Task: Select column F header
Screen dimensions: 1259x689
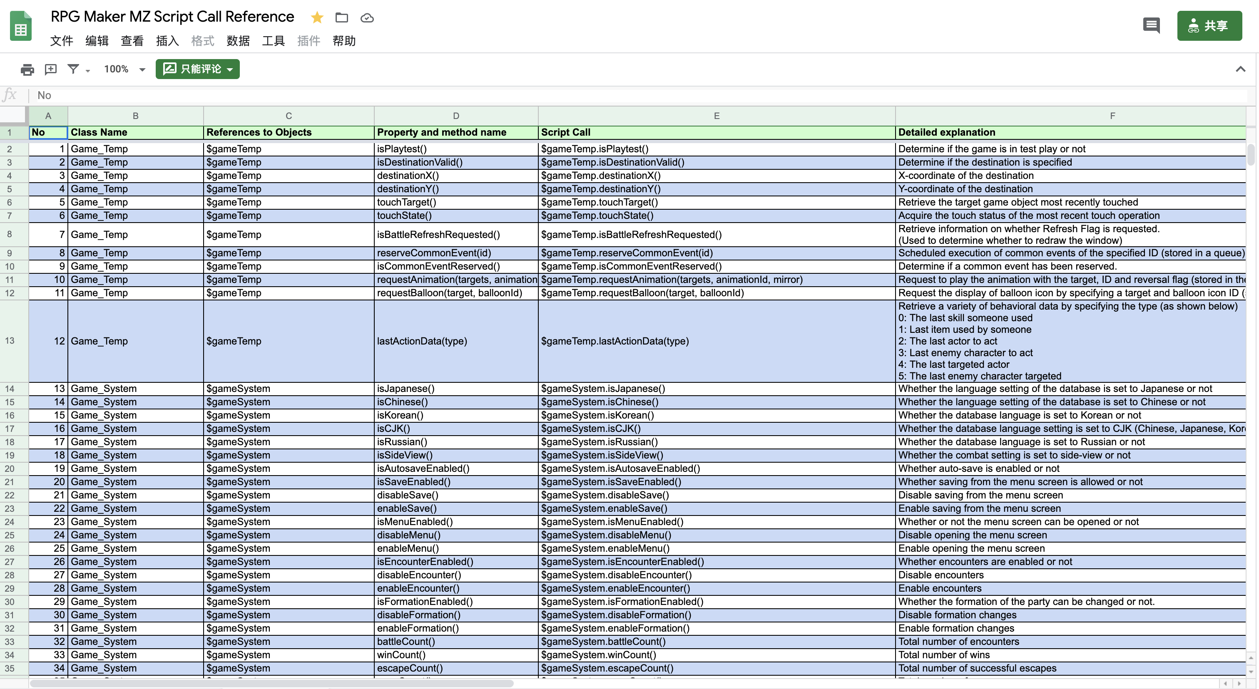Action: point(1070,116)
